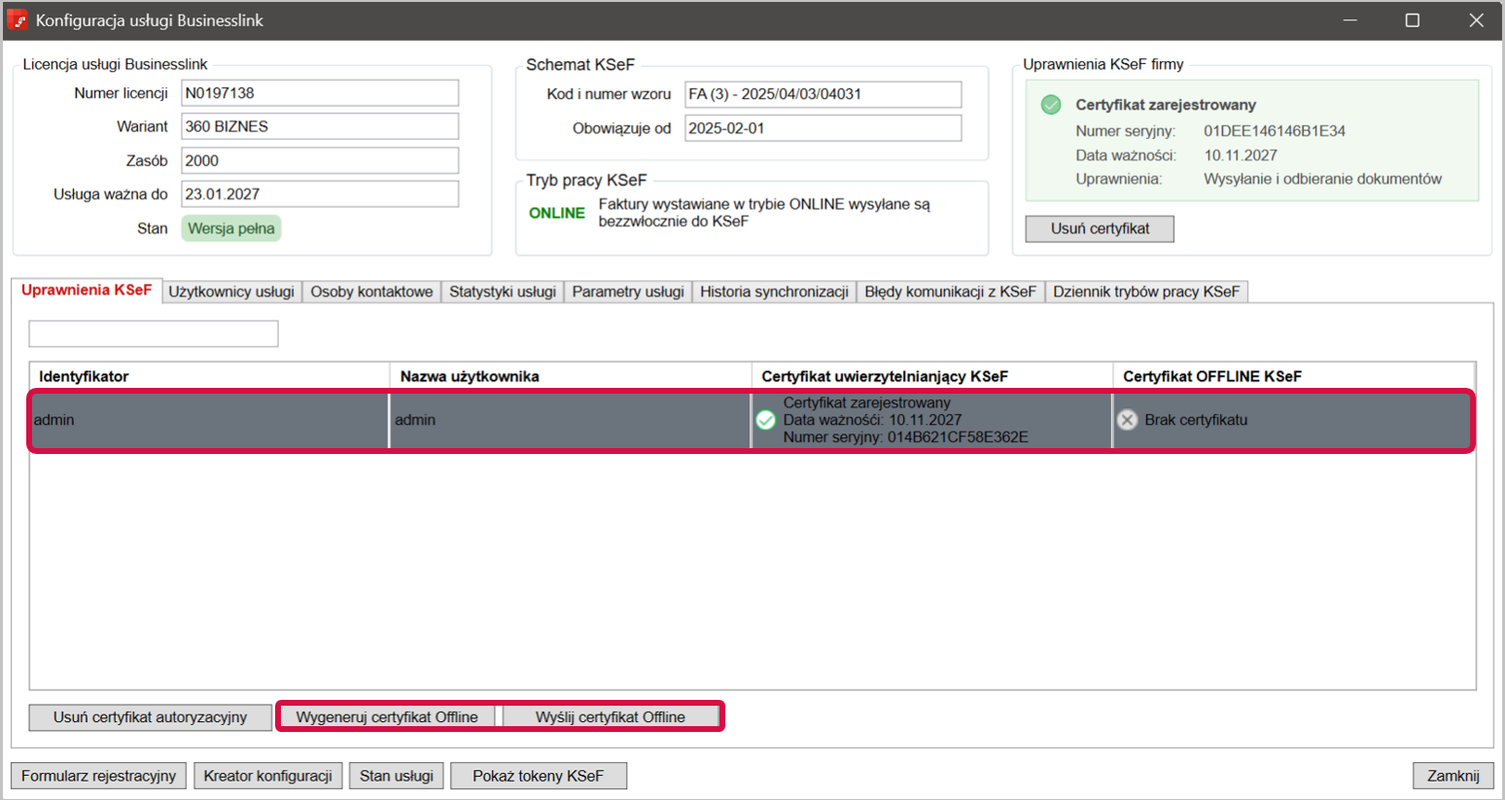Launch the Kreator konfiguracji
The height and width of the screenshot is (800, 1505).
coord(267,776)
